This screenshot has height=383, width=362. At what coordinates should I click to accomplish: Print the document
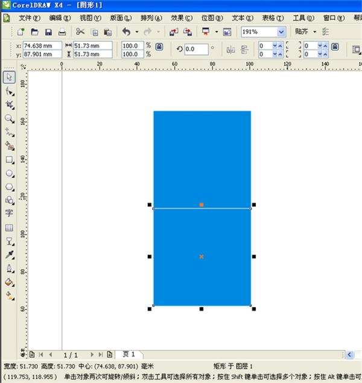(x=62, y=32)
